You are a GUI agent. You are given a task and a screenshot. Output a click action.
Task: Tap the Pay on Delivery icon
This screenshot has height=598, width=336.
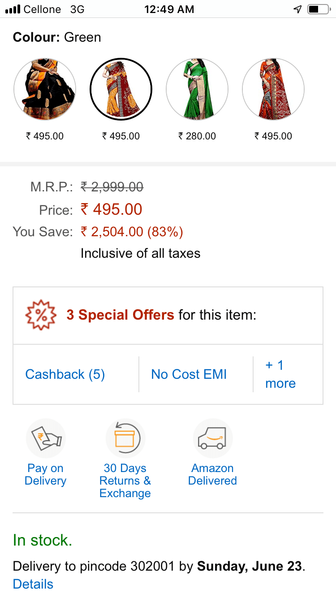pos(46,438)
